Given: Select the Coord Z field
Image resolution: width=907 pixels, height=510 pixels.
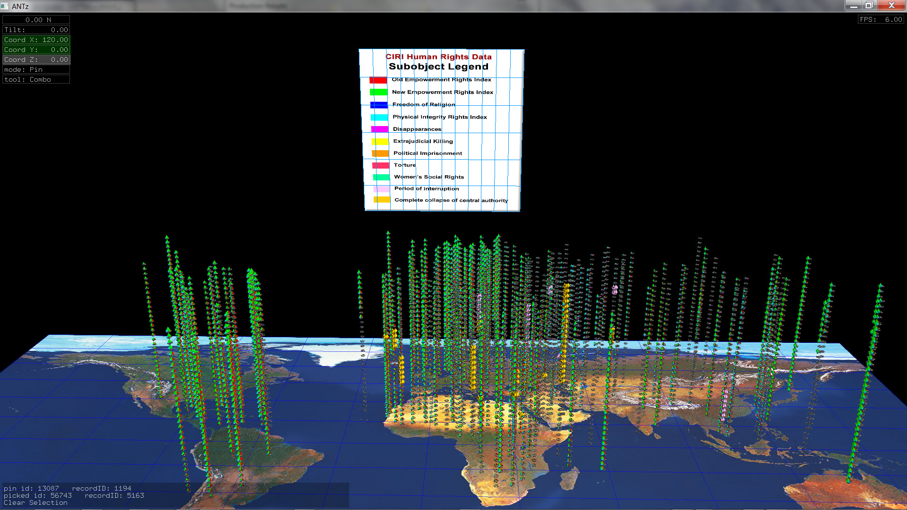Looking at the screenshot, I should click(x=36, y=59).
